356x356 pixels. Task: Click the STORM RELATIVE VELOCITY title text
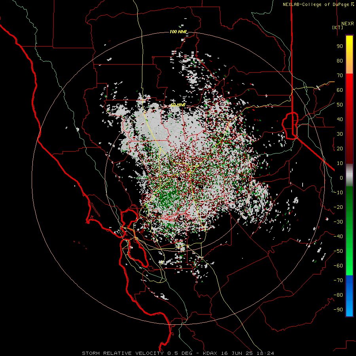(123, 353)
